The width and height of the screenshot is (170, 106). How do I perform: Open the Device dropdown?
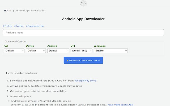coord(36,51)
